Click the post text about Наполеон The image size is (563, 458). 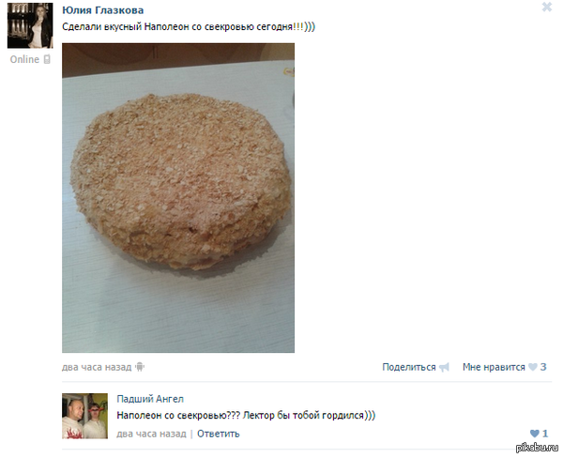tap(189, 27)
